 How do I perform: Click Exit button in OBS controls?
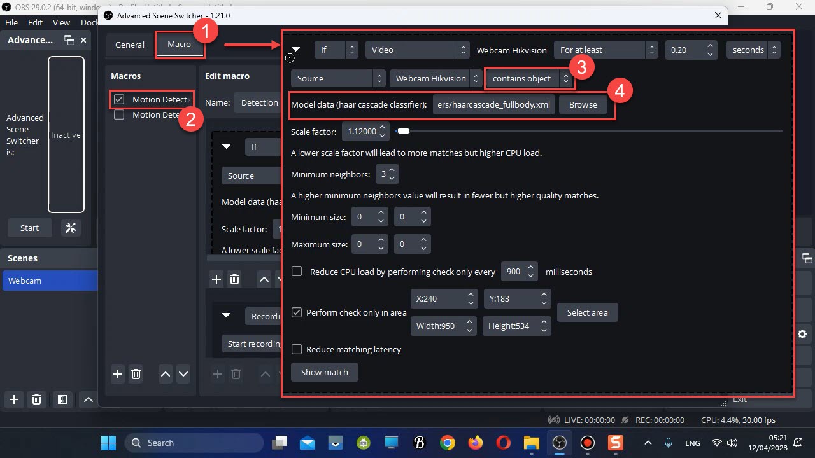click(x=740, y=399)
